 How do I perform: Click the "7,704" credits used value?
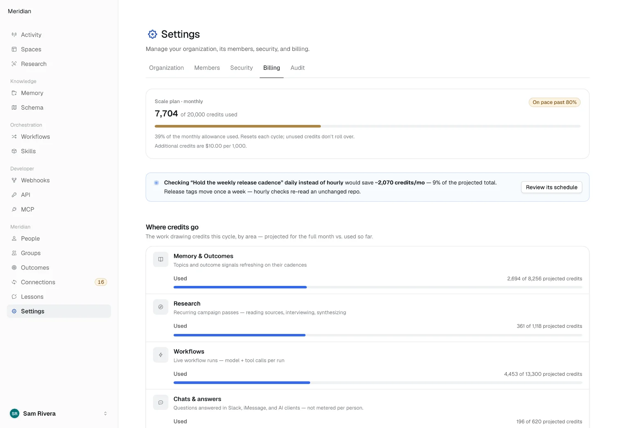pyautogui.click(x=166, y=114)
